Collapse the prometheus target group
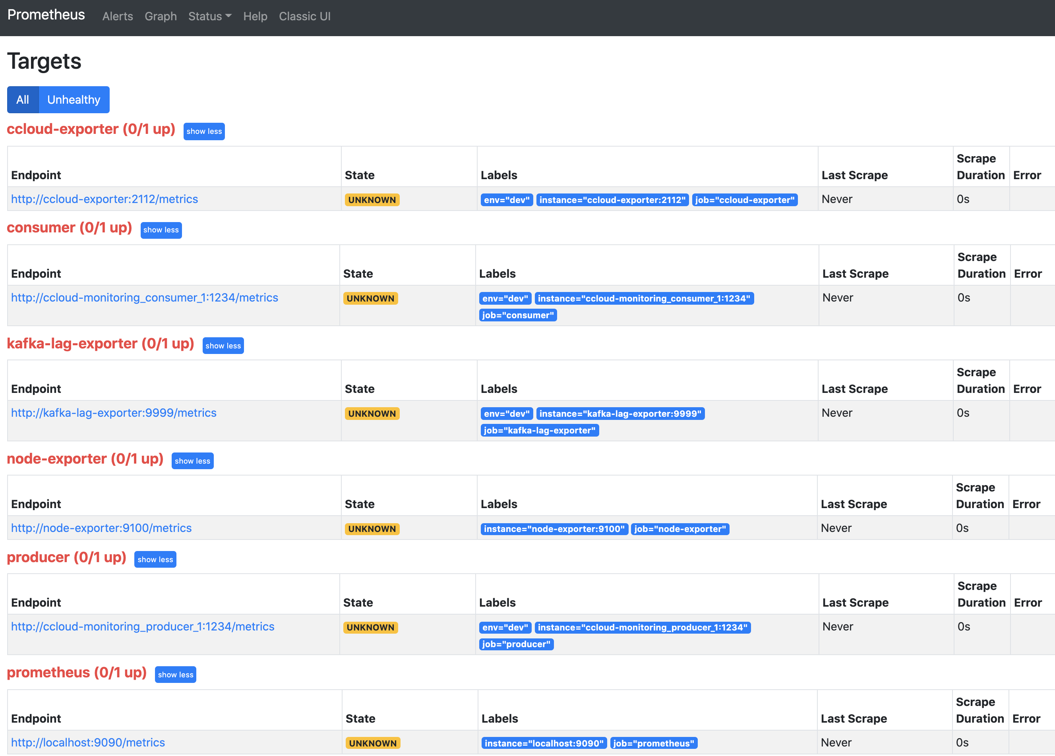The width and height of the screenshot is (1055, 756). (x=175, y=675)
